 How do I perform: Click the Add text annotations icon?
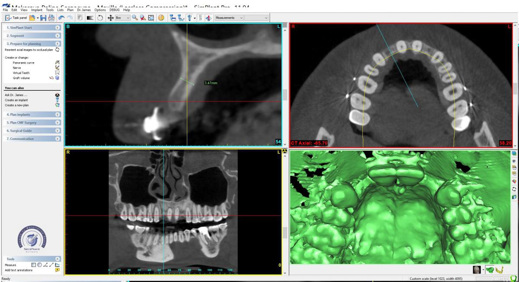point(57,270)
